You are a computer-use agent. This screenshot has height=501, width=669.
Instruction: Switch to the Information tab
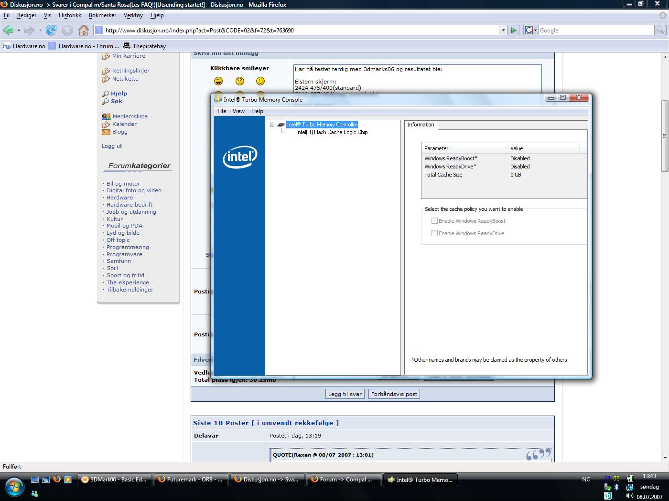click(x=421, y=125)
